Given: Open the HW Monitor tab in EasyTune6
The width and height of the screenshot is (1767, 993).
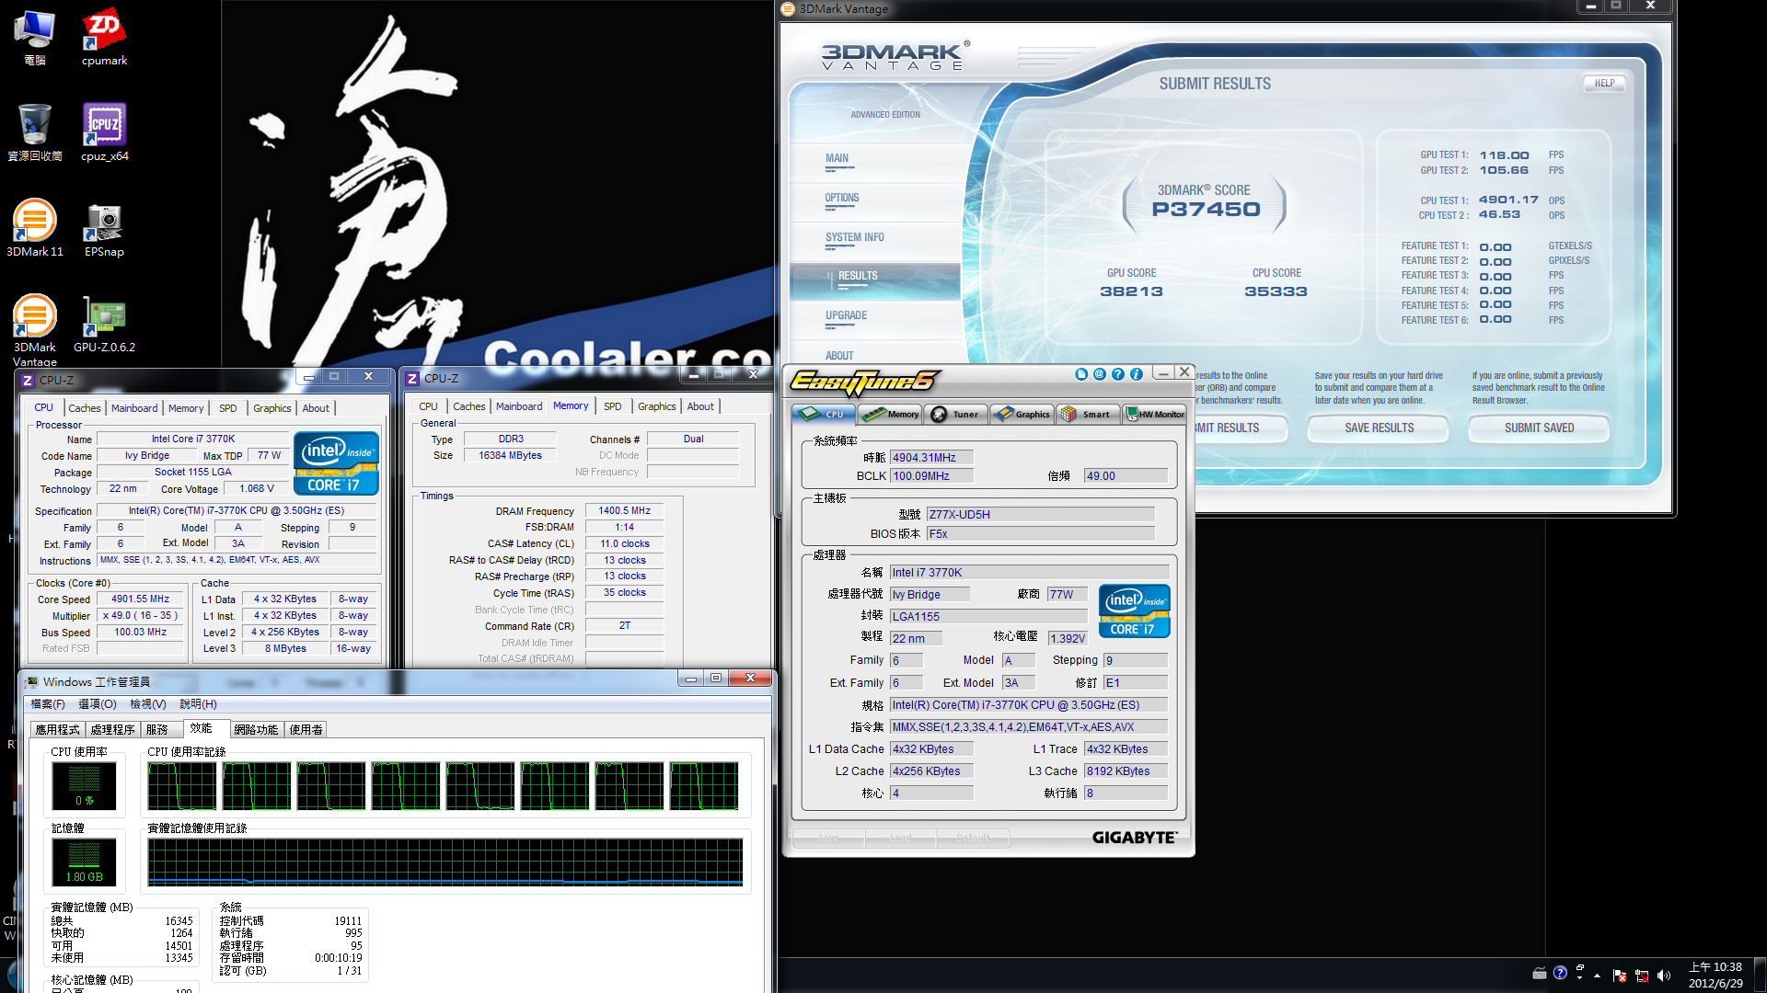Looking at the screenshot, I should pyautogui.click(x=1154, y=414).
